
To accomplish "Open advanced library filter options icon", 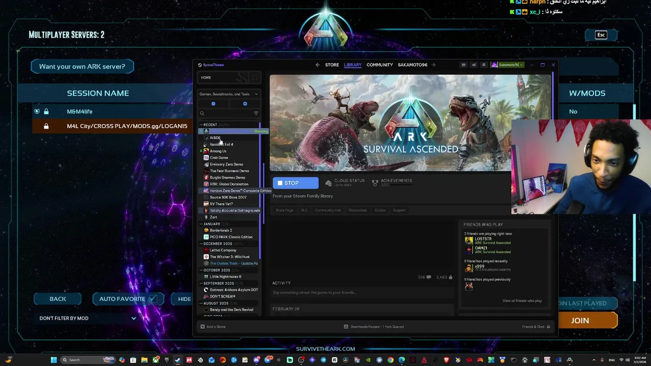I will [256, 113].
